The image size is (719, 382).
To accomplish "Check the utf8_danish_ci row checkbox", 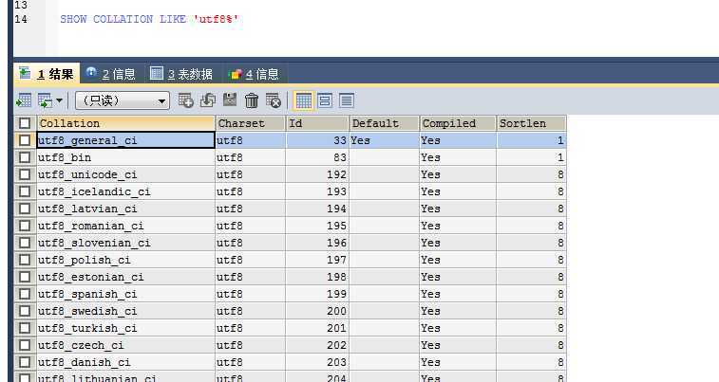I will coord(25,362).
